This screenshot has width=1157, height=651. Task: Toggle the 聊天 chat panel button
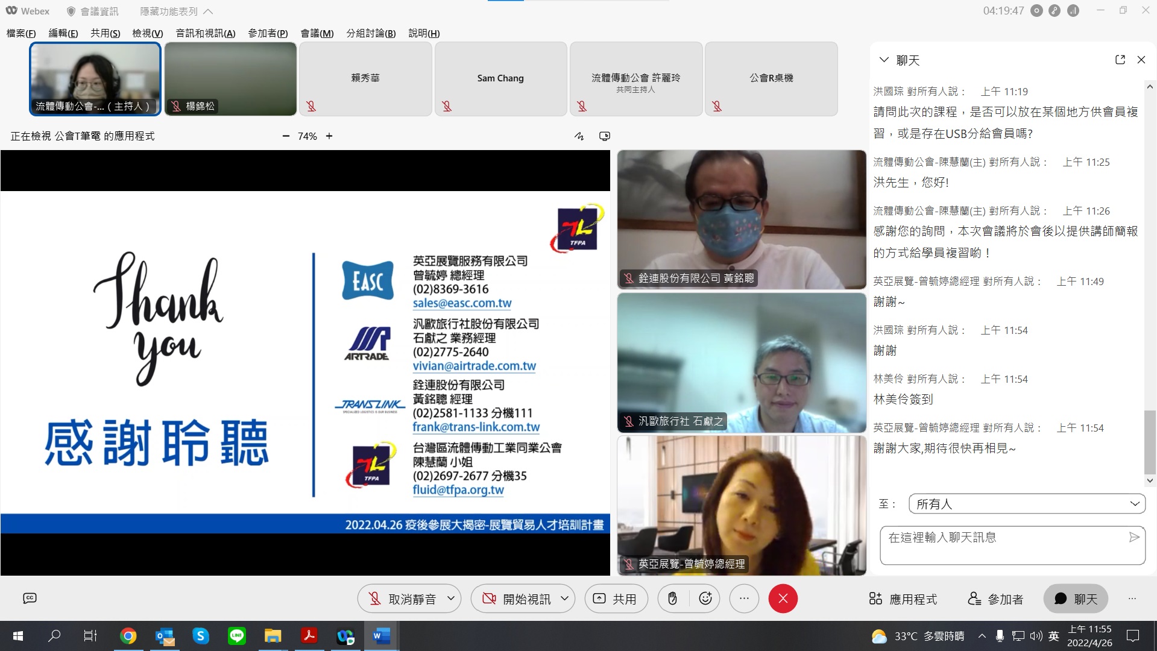pos(1076,599)
